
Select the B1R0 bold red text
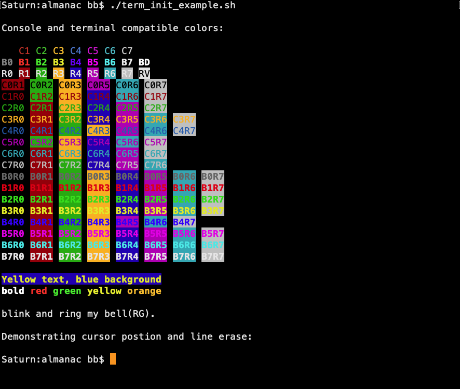point(13,188)
